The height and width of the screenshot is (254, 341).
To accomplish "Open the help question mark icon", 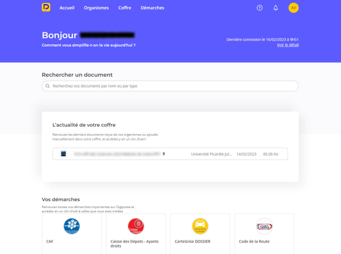I will tap(259, 8).
